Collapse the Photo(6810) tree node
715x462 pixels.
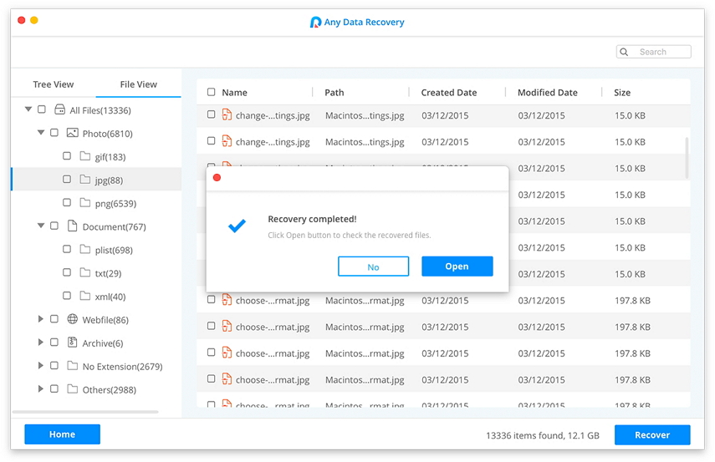click(x=41, y=133)
